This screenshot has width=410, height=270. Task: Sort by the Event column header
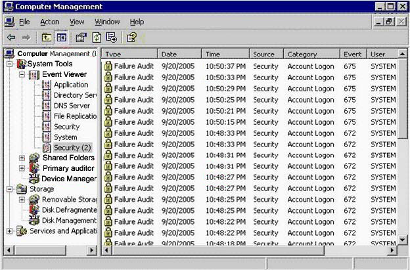pos(353,54)
